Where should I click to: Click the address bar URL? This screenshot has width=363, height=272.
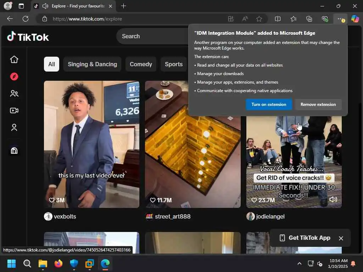click(x=87, y=19)
